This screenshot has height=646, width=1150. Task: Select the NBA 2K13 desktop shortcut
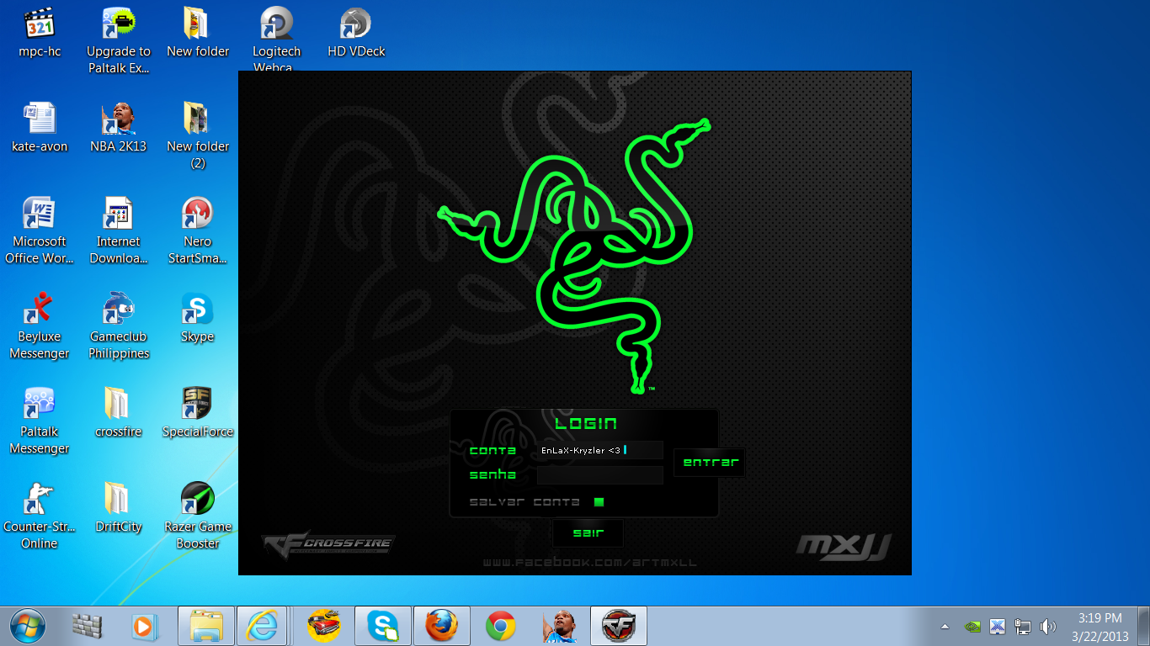pyautogui.click(x=119, y=128)
